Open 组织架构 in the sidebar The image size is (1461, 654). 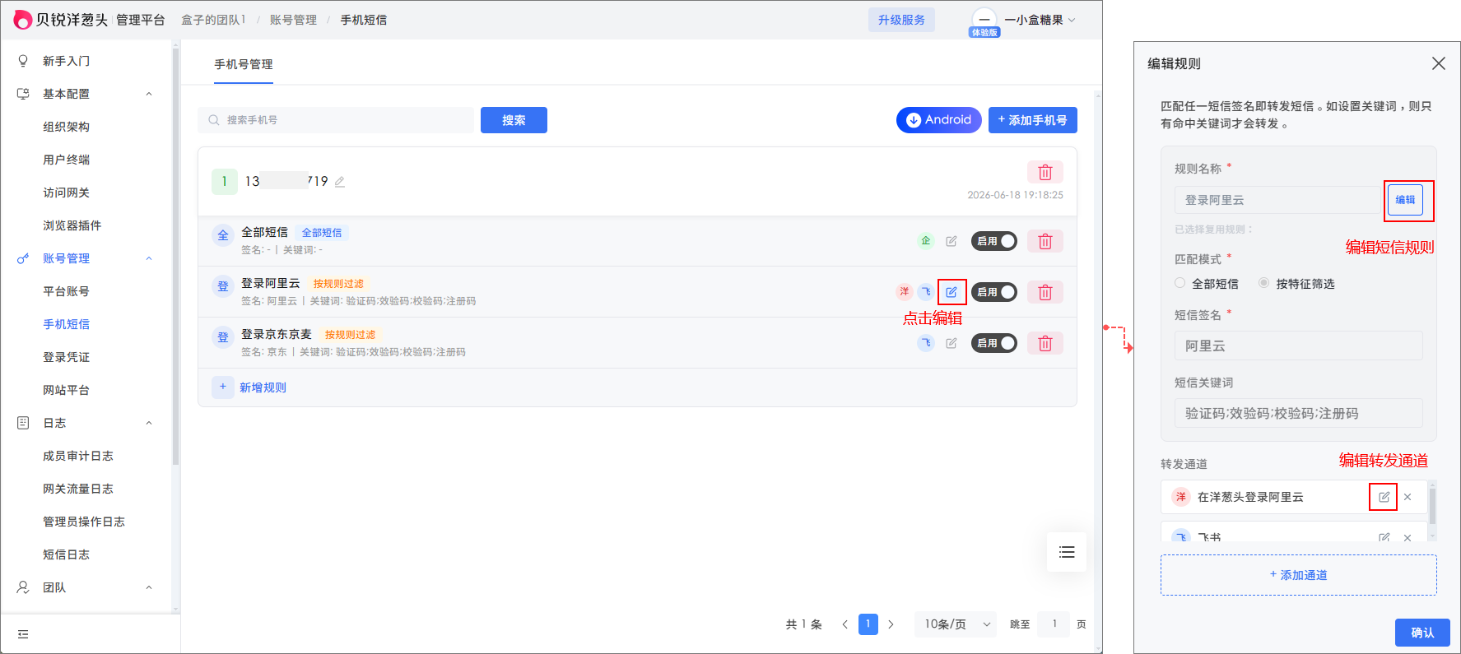pyautogui.click(x=67, y=127)
